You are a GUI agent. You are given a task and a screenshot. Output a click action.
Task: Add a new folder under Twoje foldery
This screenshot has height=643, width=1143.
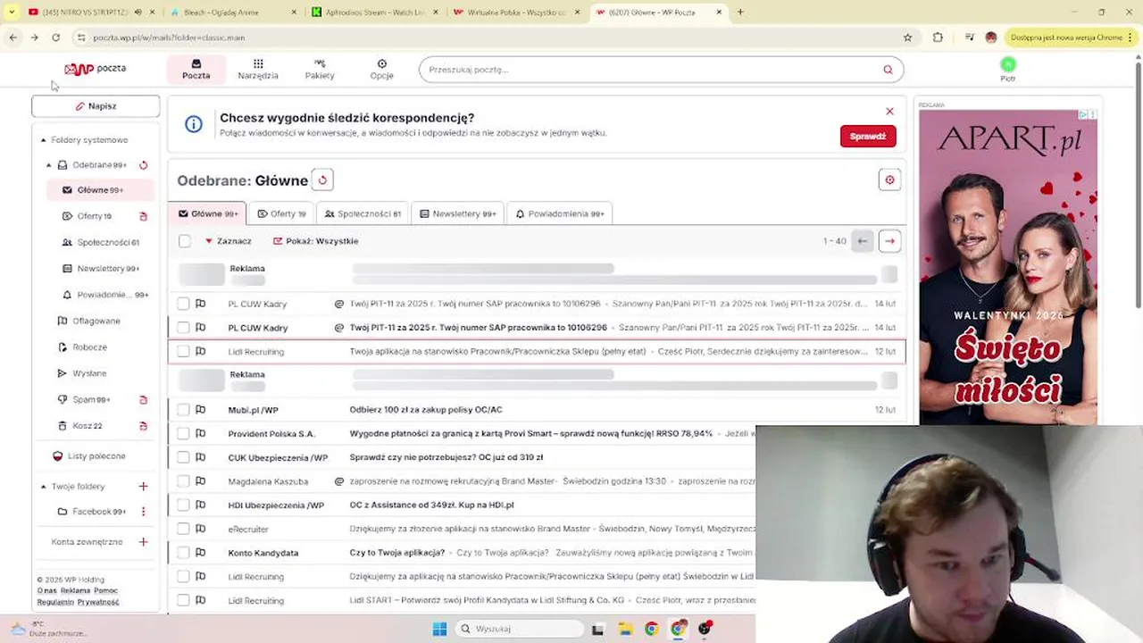143,487
